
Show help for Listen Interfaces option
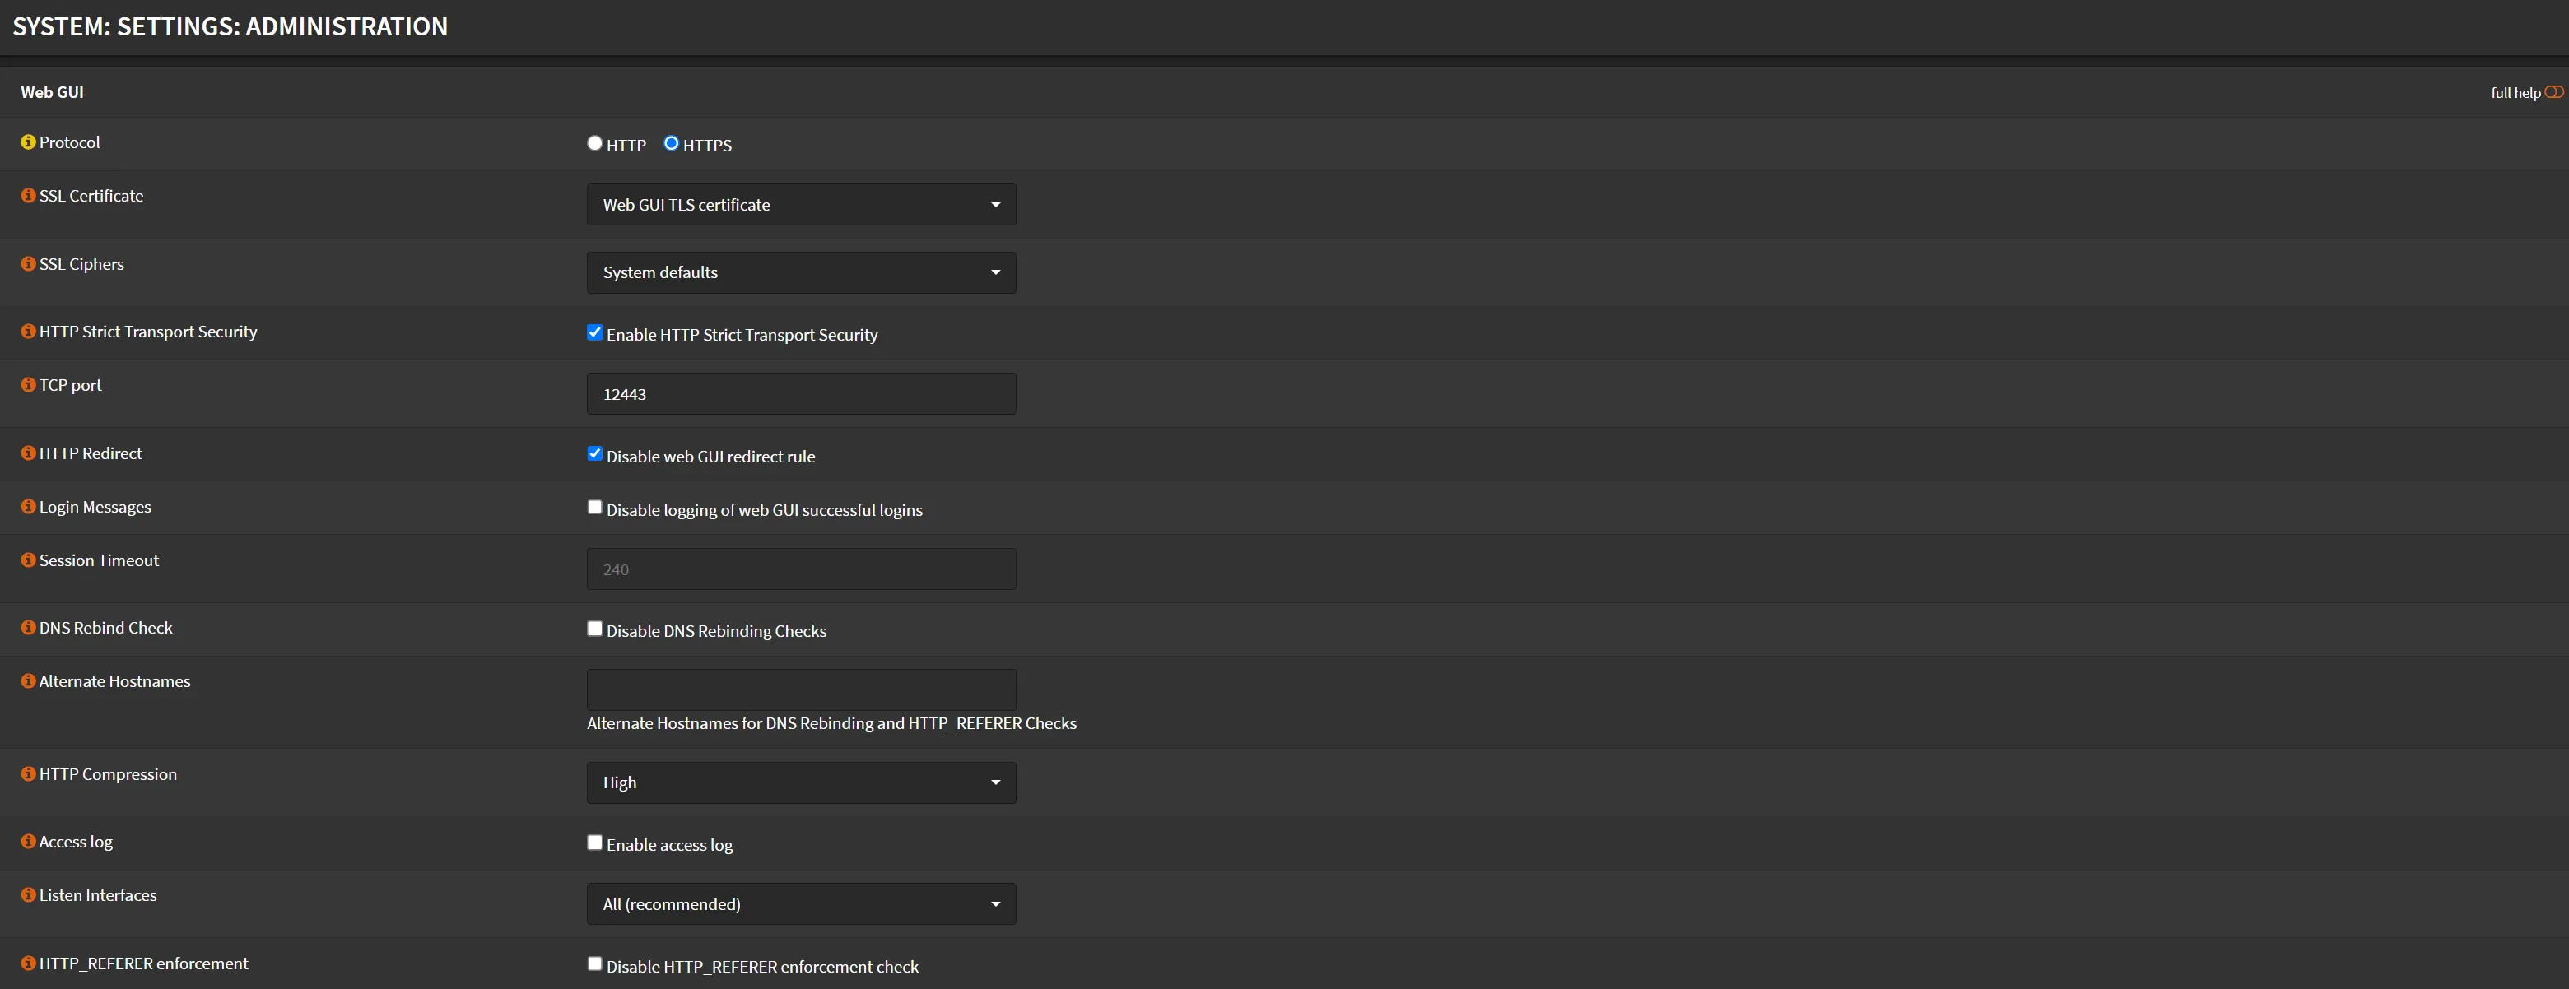tap(28, 895)
